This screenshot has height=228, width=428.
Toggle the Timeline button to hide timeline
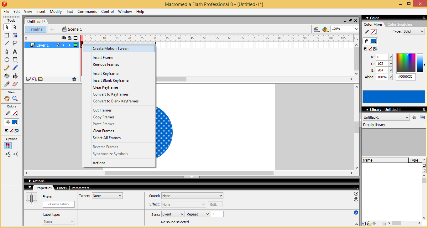36,29
